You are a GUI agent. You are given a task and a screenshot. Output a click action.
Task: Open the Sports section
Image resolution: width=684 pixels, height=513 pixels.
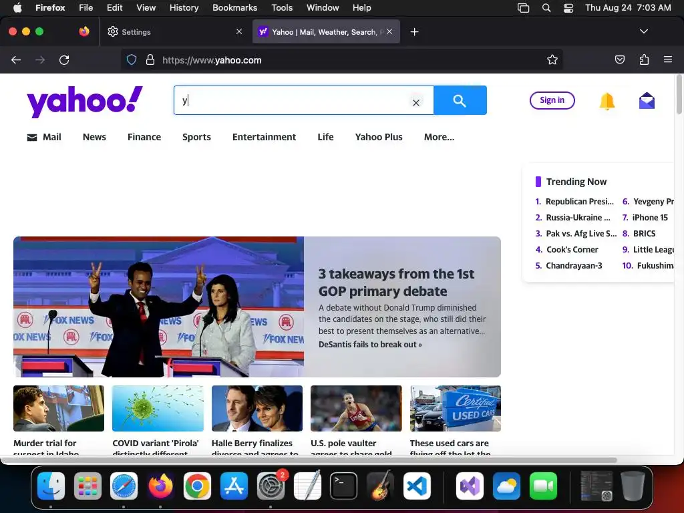click(196, 137)
